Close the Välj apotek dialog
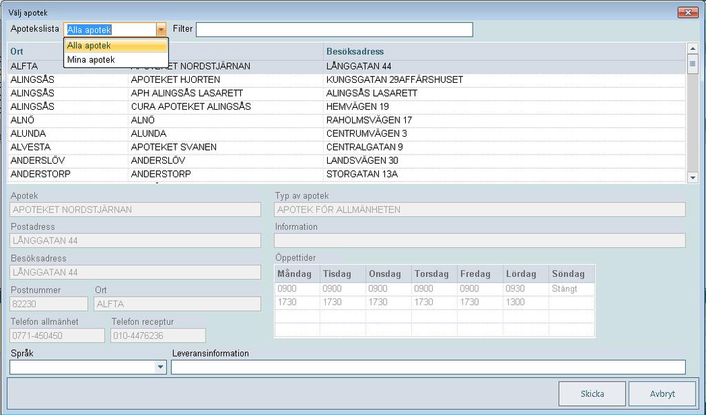This screenshot has height=415, width=706. [688, 12]
